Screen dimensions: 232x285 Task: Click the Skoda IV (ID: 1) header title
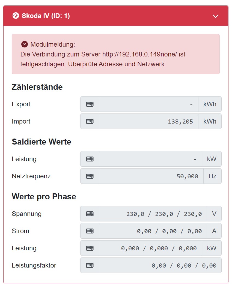[46, 16]
